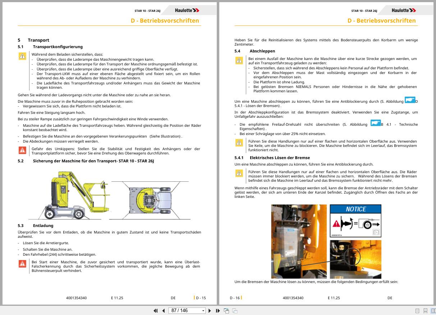The height and width of the screenshot is (315, 436).
Task: Click the line 'Schalten Sie die Maschine an.'
Action: click(47, 249)
